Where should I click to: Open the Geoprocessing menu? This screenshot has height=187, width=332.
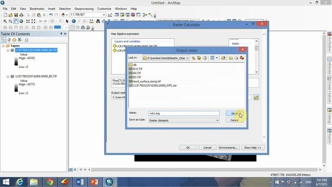point(84,9)
